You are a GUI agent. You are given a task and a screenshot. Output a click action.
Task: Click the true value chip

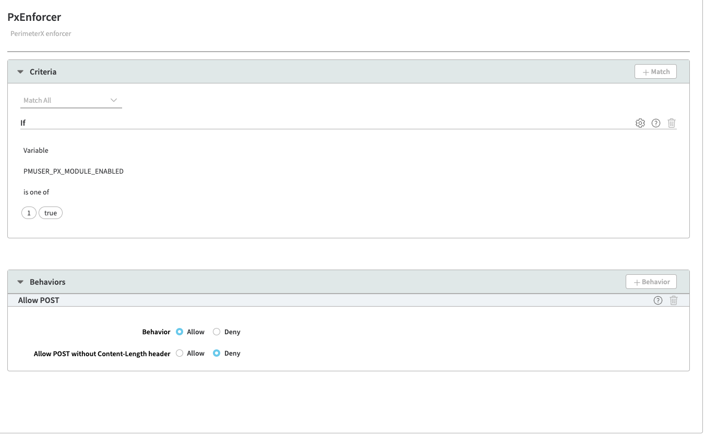click(x=51, y=213)
